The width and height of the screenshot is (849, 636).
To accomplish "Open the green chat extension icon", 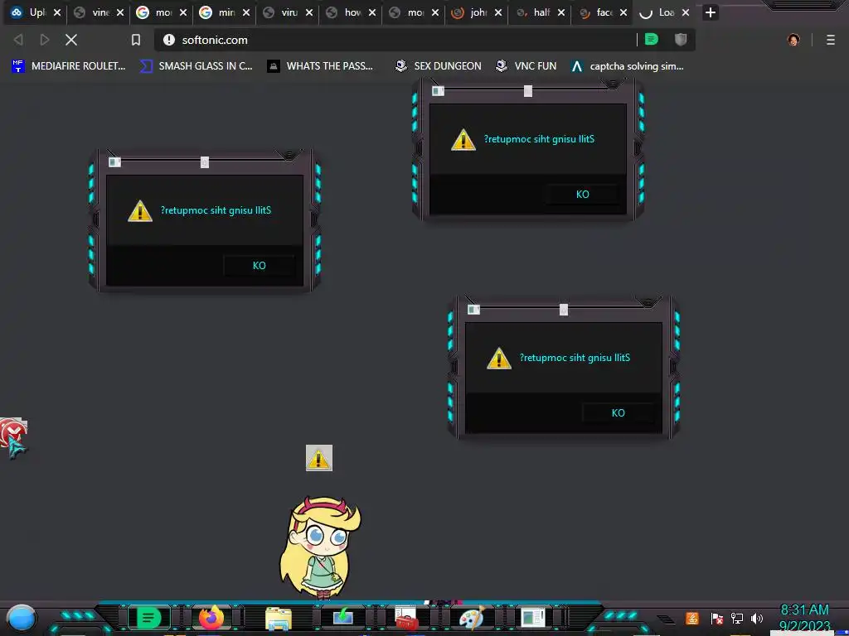I will pyautogui.click(x=652, y=39).
